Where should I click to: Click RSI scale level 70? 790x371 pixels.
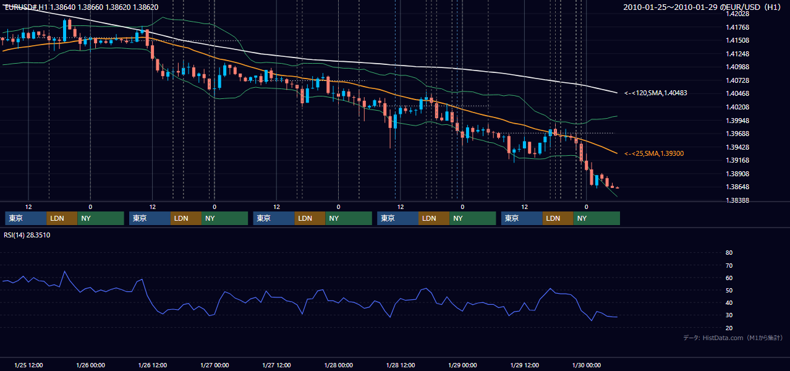click(729, 265)
